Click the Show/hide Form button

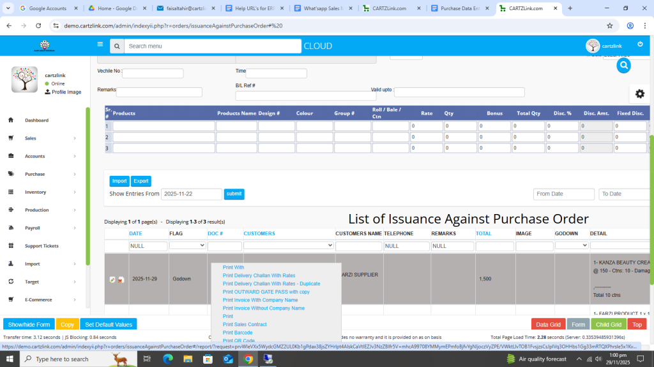29,324
